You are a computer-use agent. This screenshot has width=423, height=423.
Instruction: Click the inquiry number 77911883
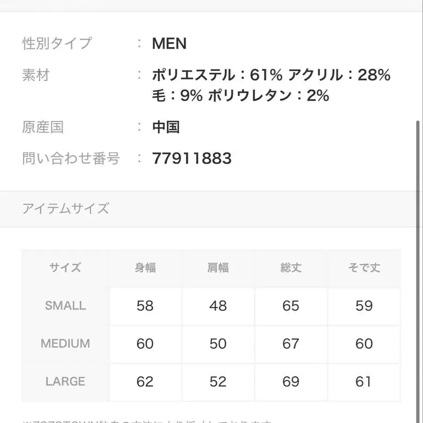(x=192, y=158)
